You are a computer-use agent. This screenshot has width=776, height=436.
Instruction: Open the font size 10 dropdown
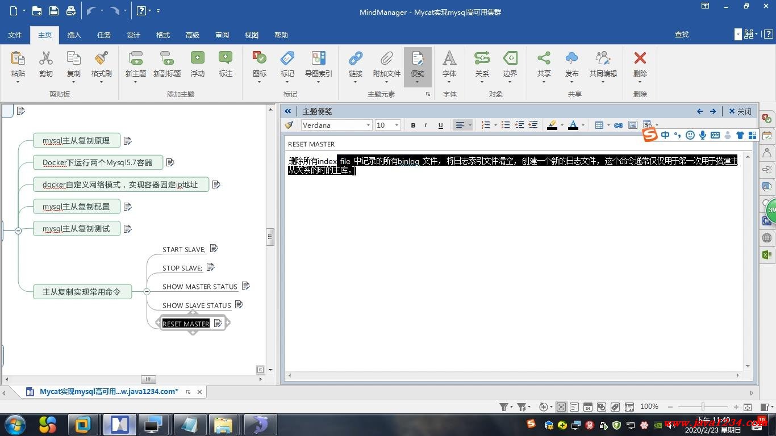397,125
